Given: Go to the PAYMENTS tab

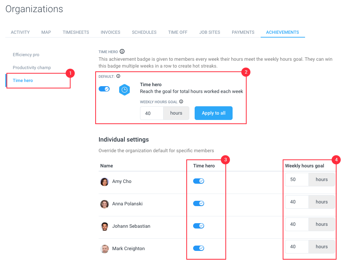Looking at the screenshot, I should [243, 32].
